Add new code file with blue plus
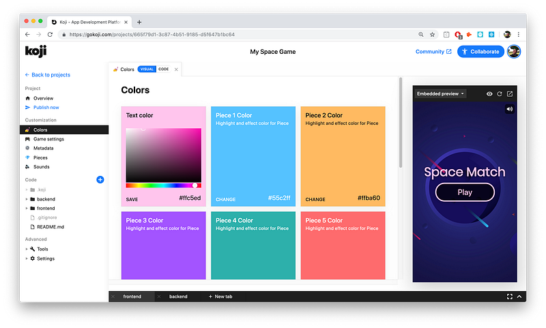The height and width of the screenshot is (328, 546). point(100,179)
